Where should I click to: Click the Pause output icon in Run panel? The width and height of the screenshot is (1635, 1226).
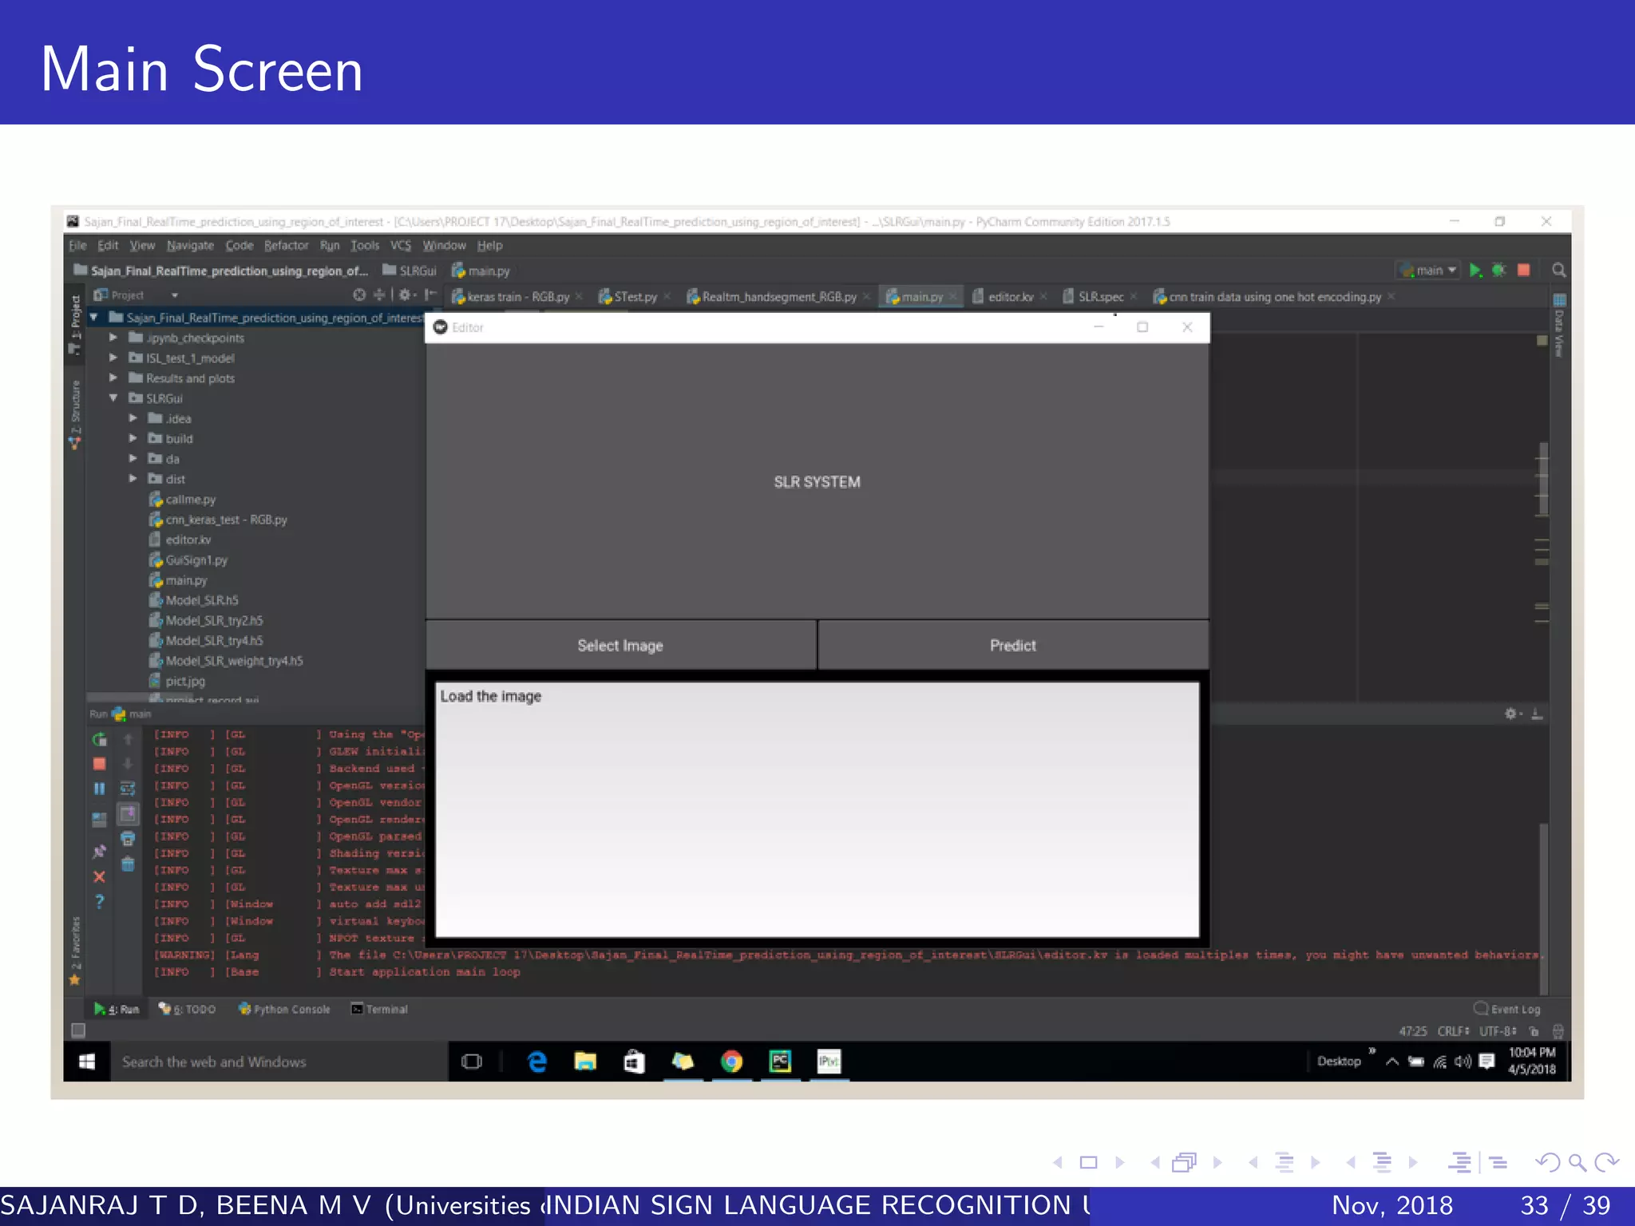point(99,789)
